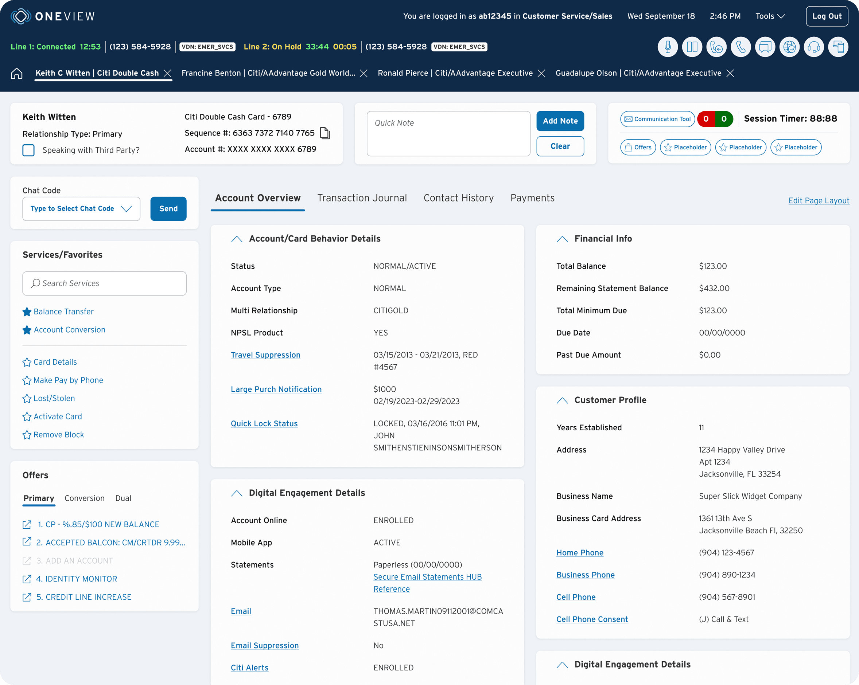Open the Citi Alerts link

click(249, 668)
